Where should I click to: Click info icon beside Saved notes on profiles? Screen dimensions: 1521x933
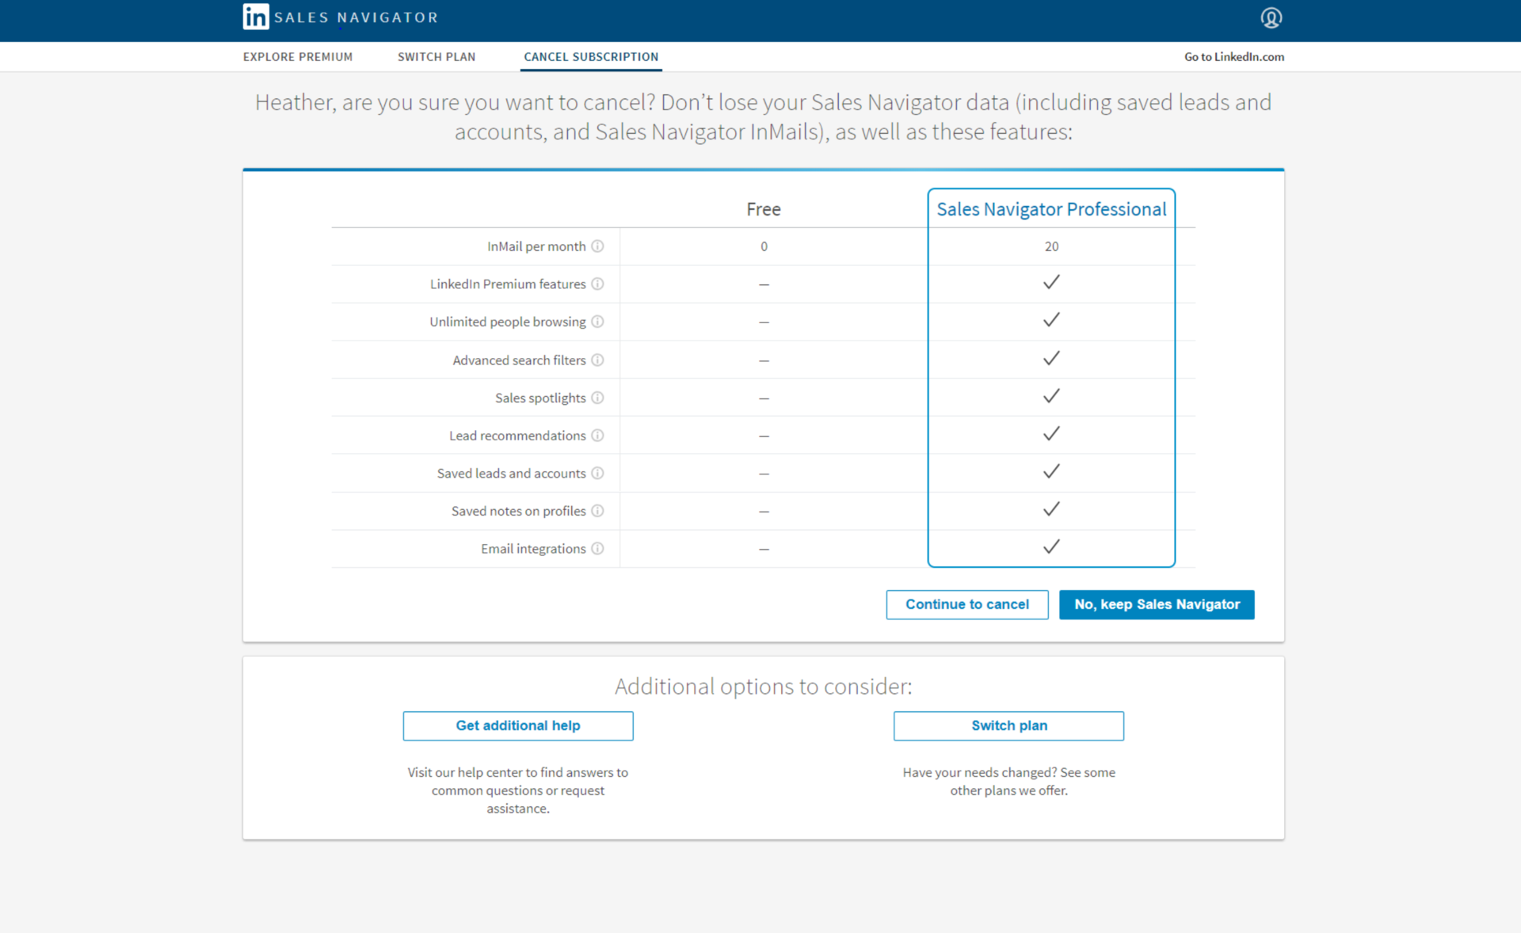click(597, 511)
